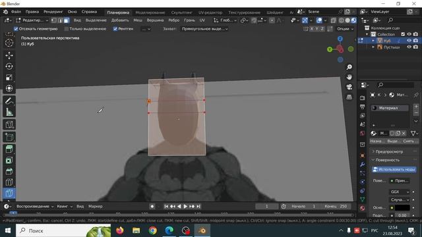Select the Rotate tool
Viewport: 422px width, 237px height.
coord(9,66)
